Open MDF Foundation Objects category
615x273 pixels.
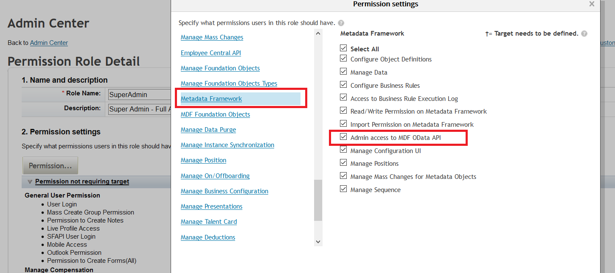tap(215, 114)
